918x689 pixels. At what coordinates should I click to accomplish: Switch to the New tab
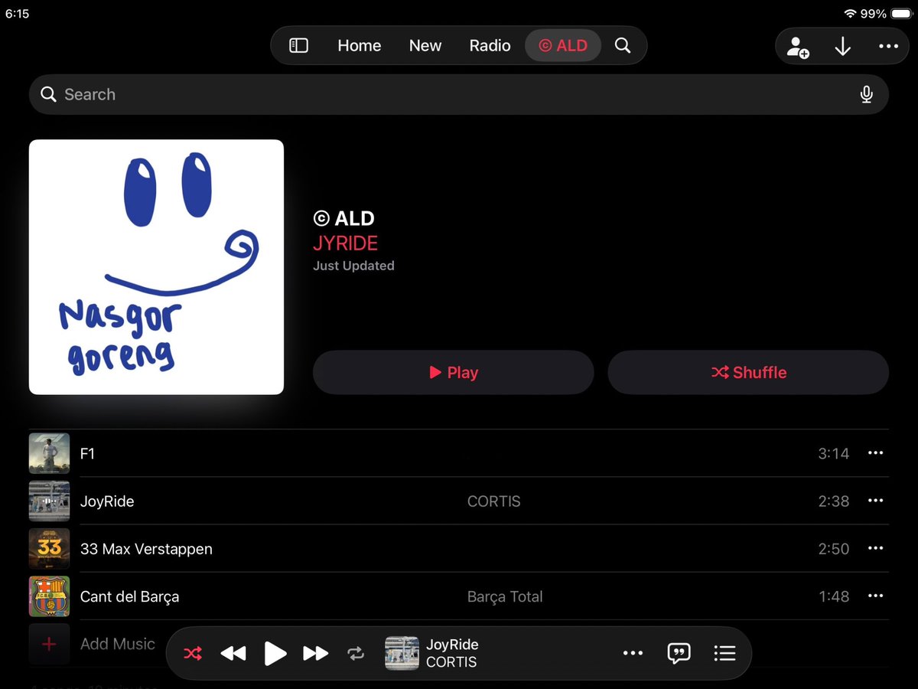(x=425, y=46)
